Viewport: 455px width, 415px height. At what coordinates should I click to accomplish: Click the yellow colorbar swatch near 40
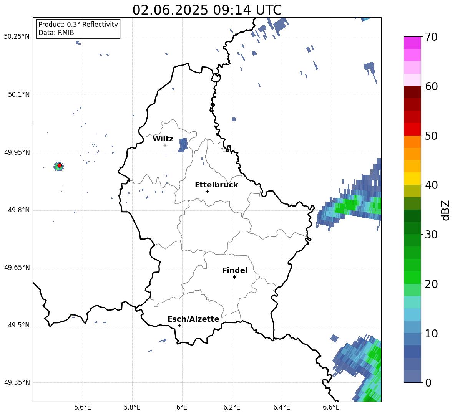pyautogui.click(x=412, y=179)
